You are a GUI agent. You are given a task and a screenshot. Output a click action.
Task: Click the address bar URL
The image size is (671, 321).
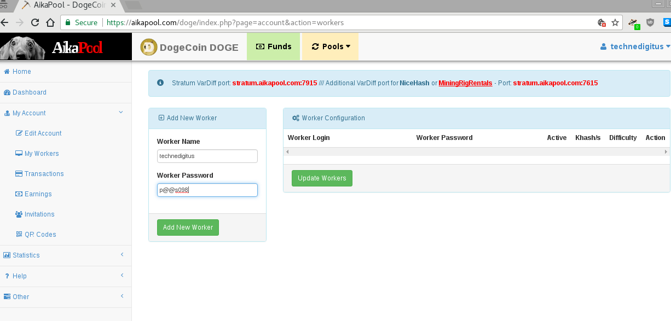pyautogui.click(x=225, y=22)
